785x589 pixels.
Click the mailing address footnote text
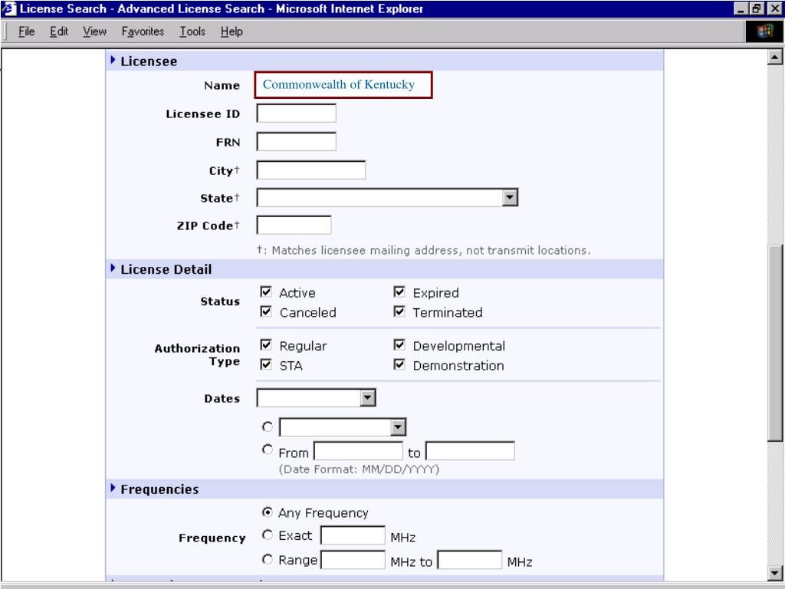click(x=423, y=251)
